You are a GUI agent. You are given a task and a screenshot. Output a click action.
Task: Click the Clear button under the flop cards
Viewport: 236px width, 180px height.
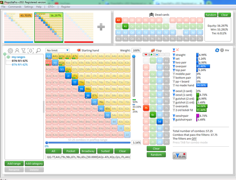(x=156, y=149)
